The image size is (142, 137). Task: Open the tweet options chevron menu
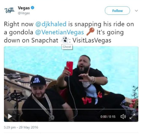136,11
